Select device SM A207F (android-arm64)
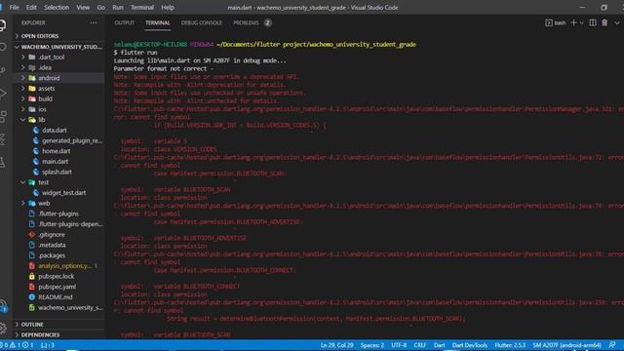 [x=567, y=345]
